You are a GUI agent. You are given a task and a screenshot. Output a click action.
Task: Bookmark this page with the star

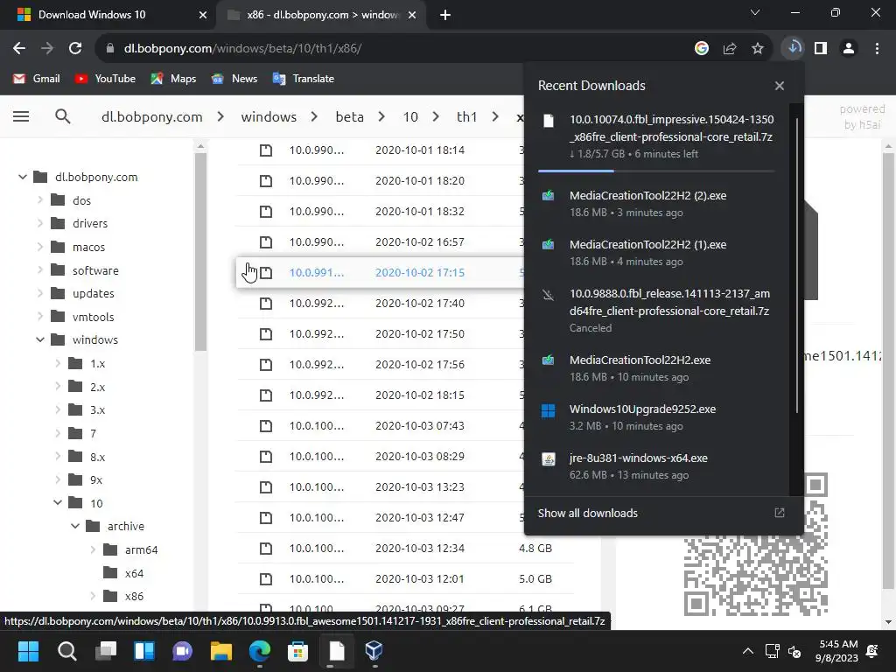[x=758, y=49]
